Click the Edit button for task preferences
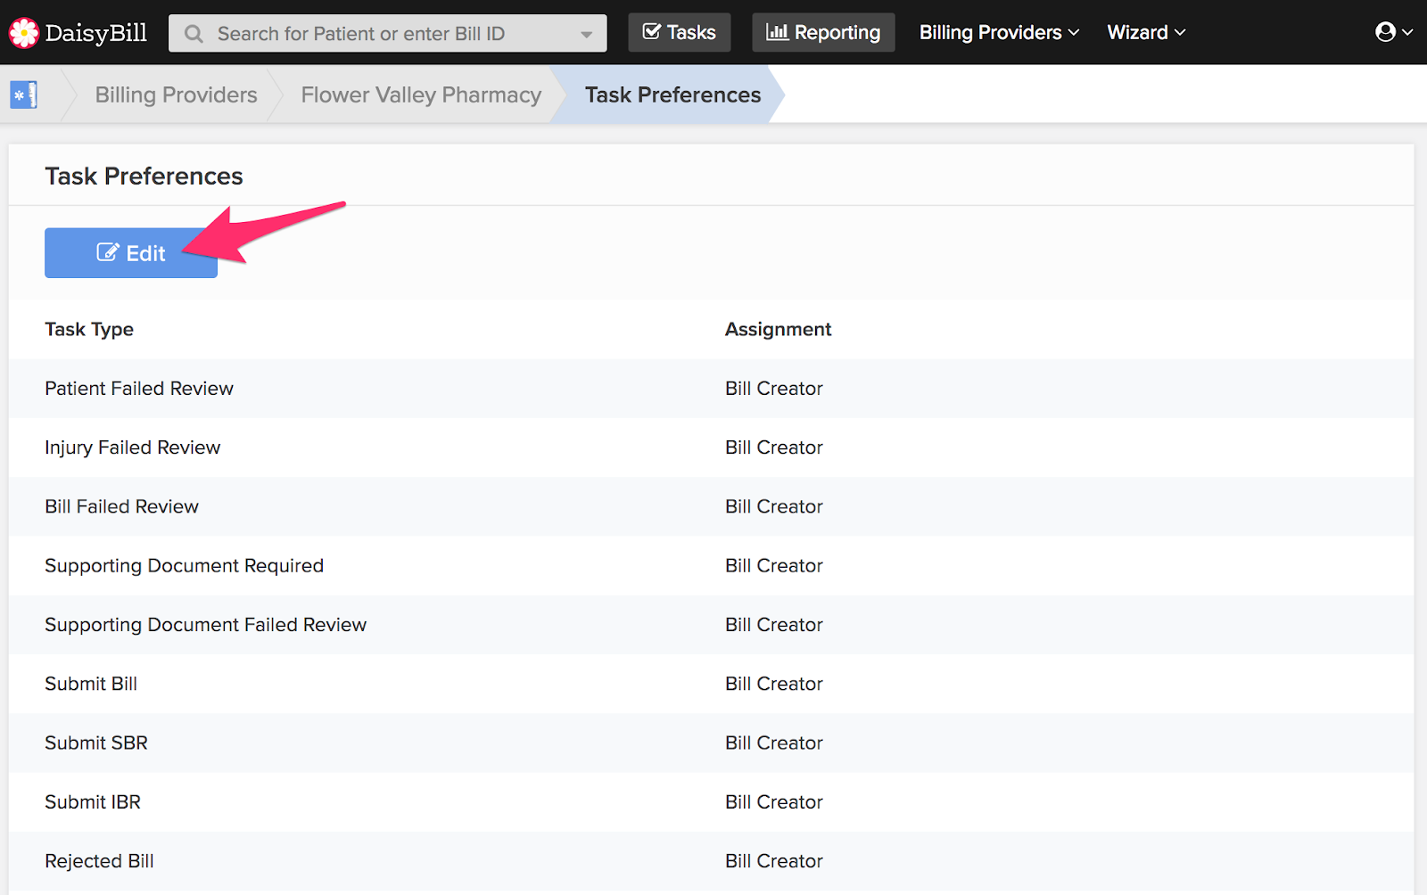 131,253
